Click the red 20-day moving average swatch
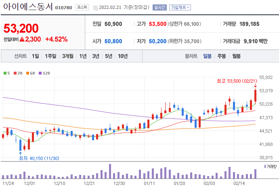This screenshot has width=279, height=191. pyautogui.click(x=15, y=73)
